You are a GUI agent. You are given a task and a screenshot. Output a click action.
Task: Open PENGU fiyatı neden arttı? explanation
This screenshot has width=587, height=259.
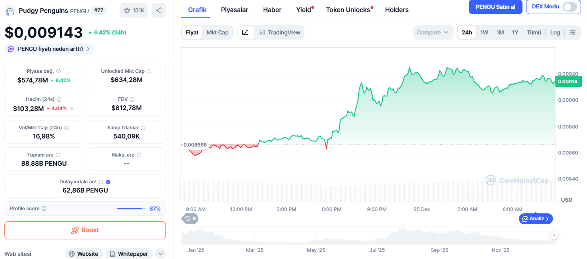pyautogui.click(x=49, y=49)
